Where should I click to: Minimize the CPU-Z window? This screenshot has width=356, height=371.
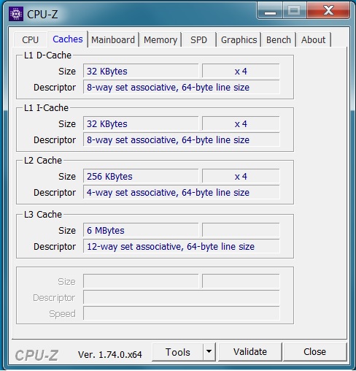pos(270,10)
